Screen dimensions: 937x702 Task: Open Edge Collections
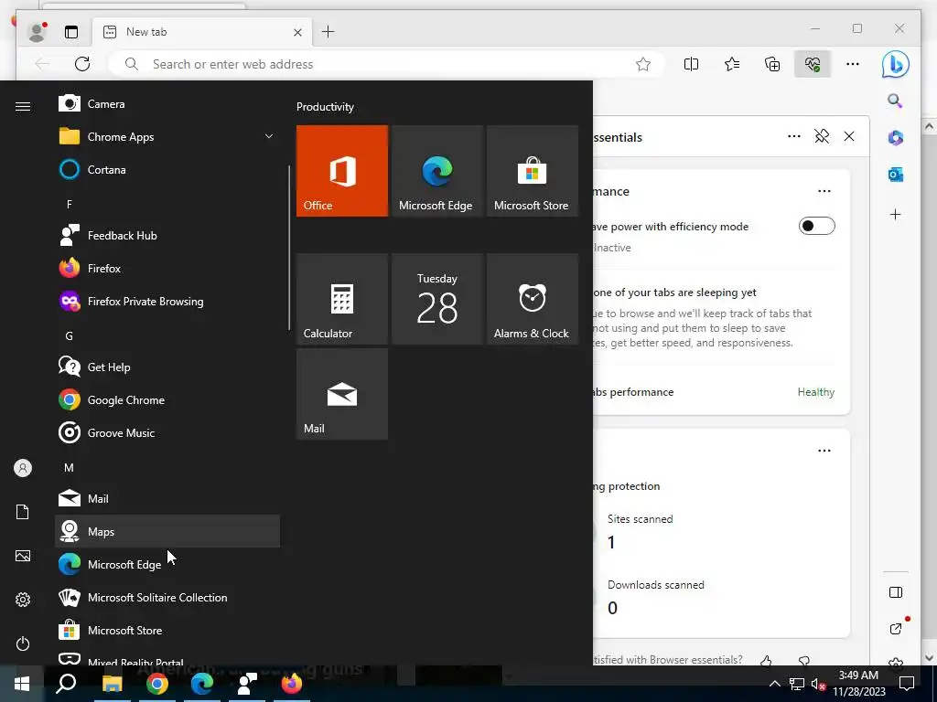(x=772, y=64)
